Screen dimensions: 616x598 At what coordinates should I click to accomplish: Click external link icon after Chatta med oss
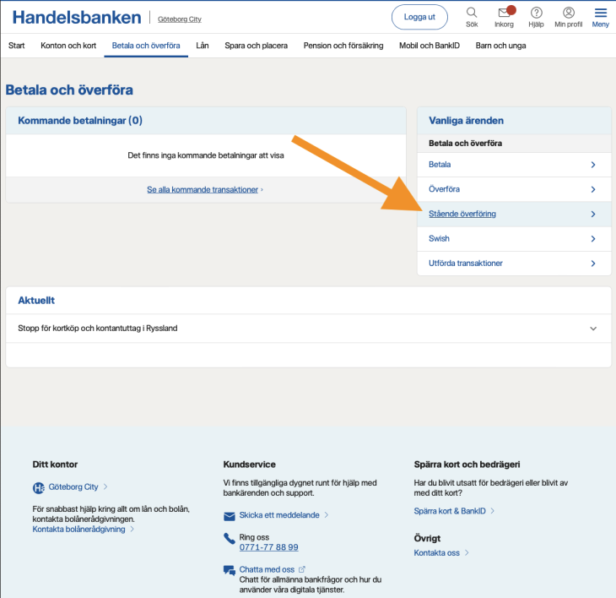click(302, 569)
